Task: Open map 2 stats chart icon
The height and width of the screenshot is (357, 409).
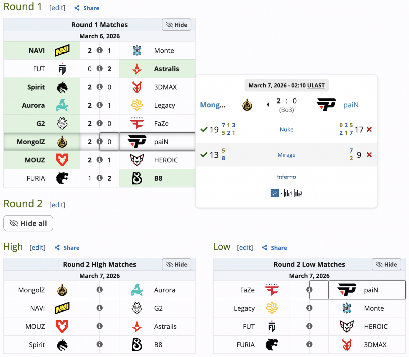Action: click(x=298, y=193)
